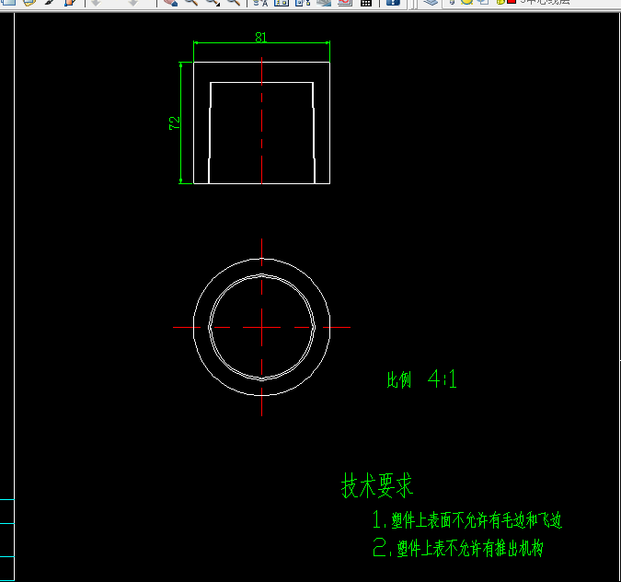Click the table grid toolbar icon

(x=366, y=3)
